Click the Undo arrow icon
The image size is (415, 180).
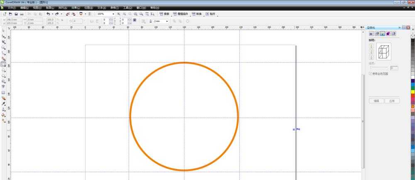pos(48,14)
